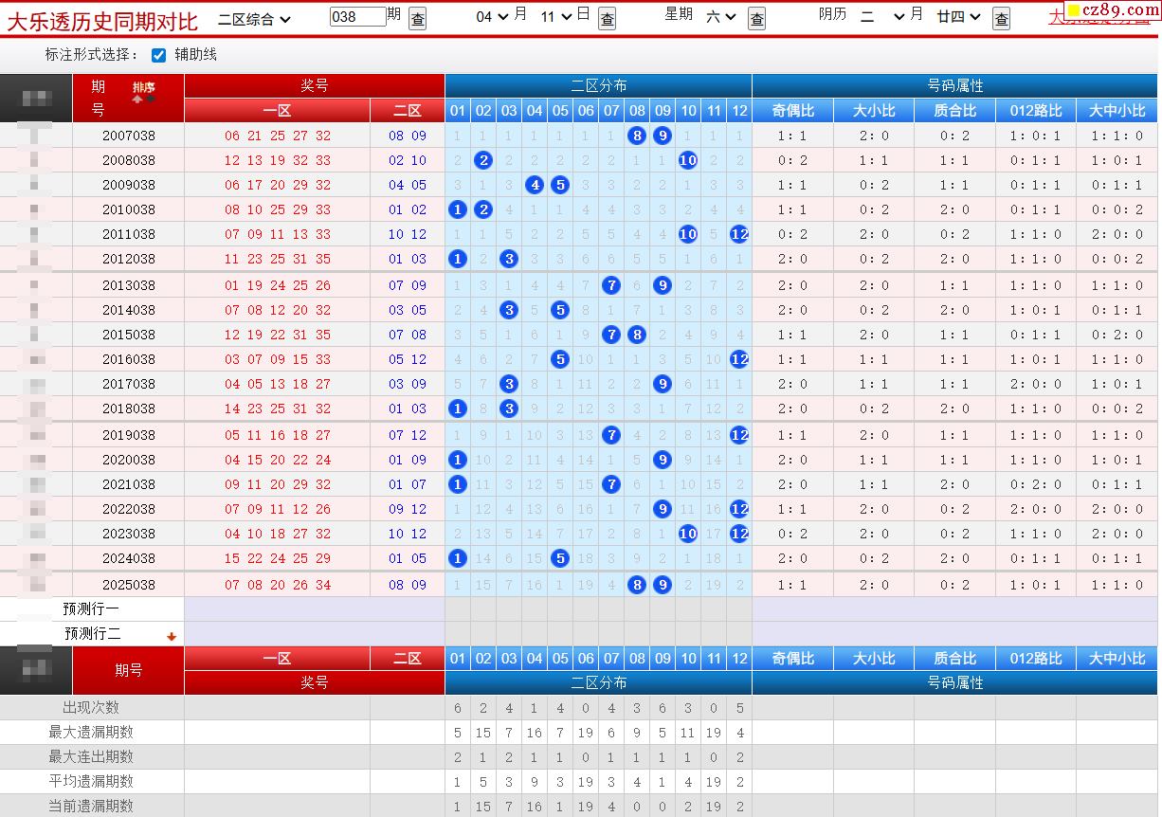This screenshot has width=1162, height=817.
Task: Click blue ball 03 in row 2014038
Action: coord(509,310)
